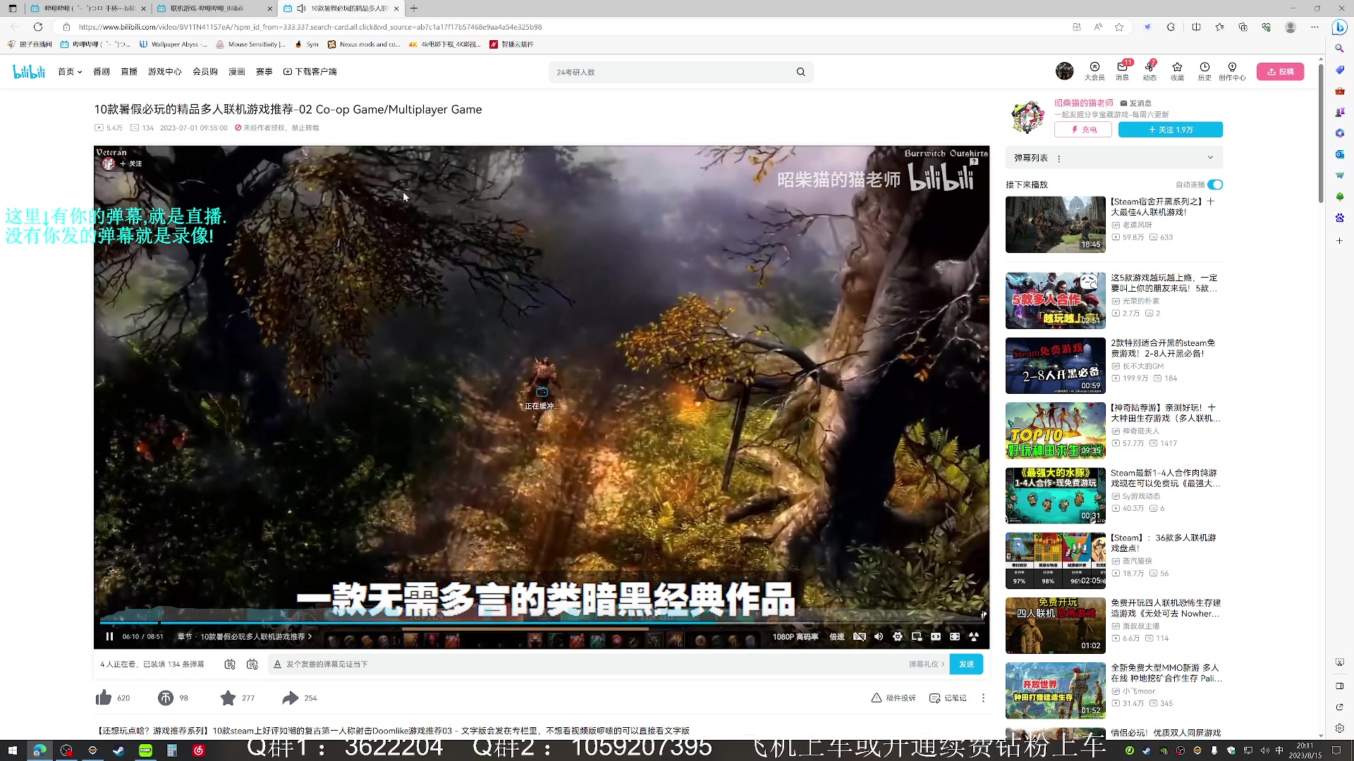This screenshot has height=761, width=1354.
Task: Open 会员购 in navbar
Action: tap(205, 72)
